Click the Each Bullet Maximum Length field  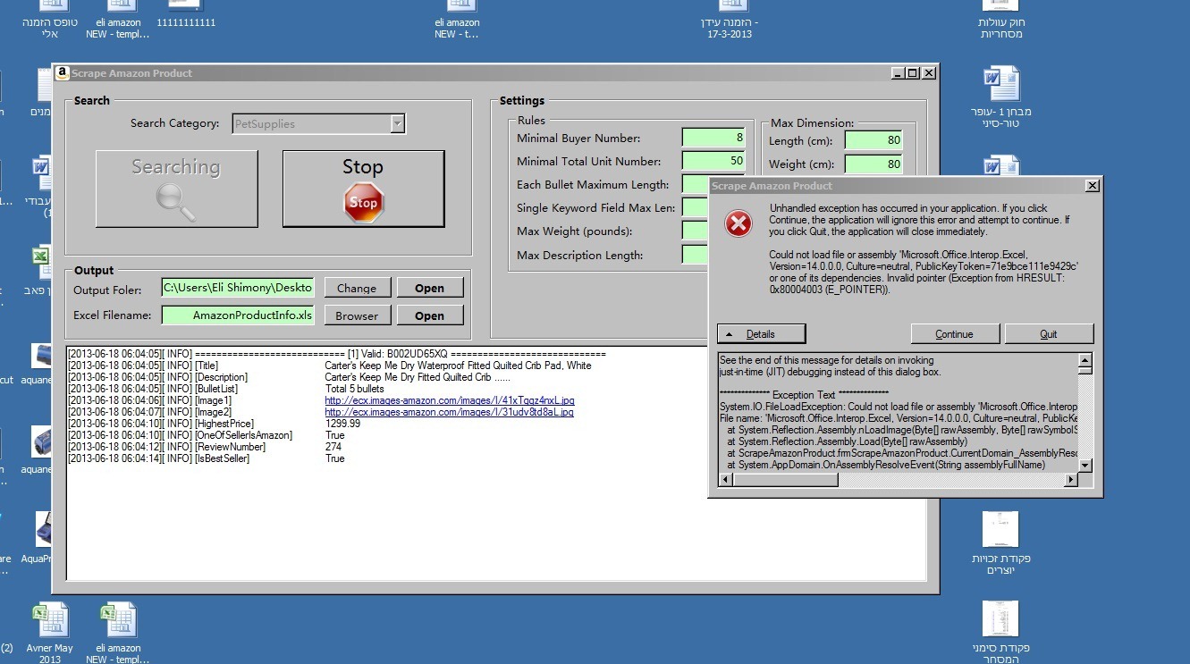tap(696, 184)
